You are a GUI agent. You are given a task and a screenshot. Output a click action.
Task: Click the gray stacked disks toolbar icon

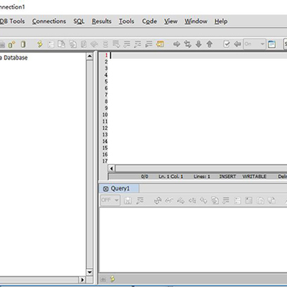click(x=105, y=45)
